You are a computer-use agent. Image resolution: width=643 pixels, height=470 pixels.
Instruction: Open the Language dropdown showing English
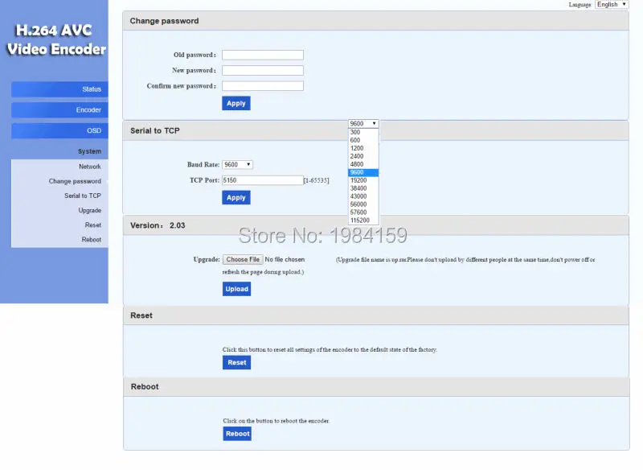pyautogui.click(x=612, y=4)
